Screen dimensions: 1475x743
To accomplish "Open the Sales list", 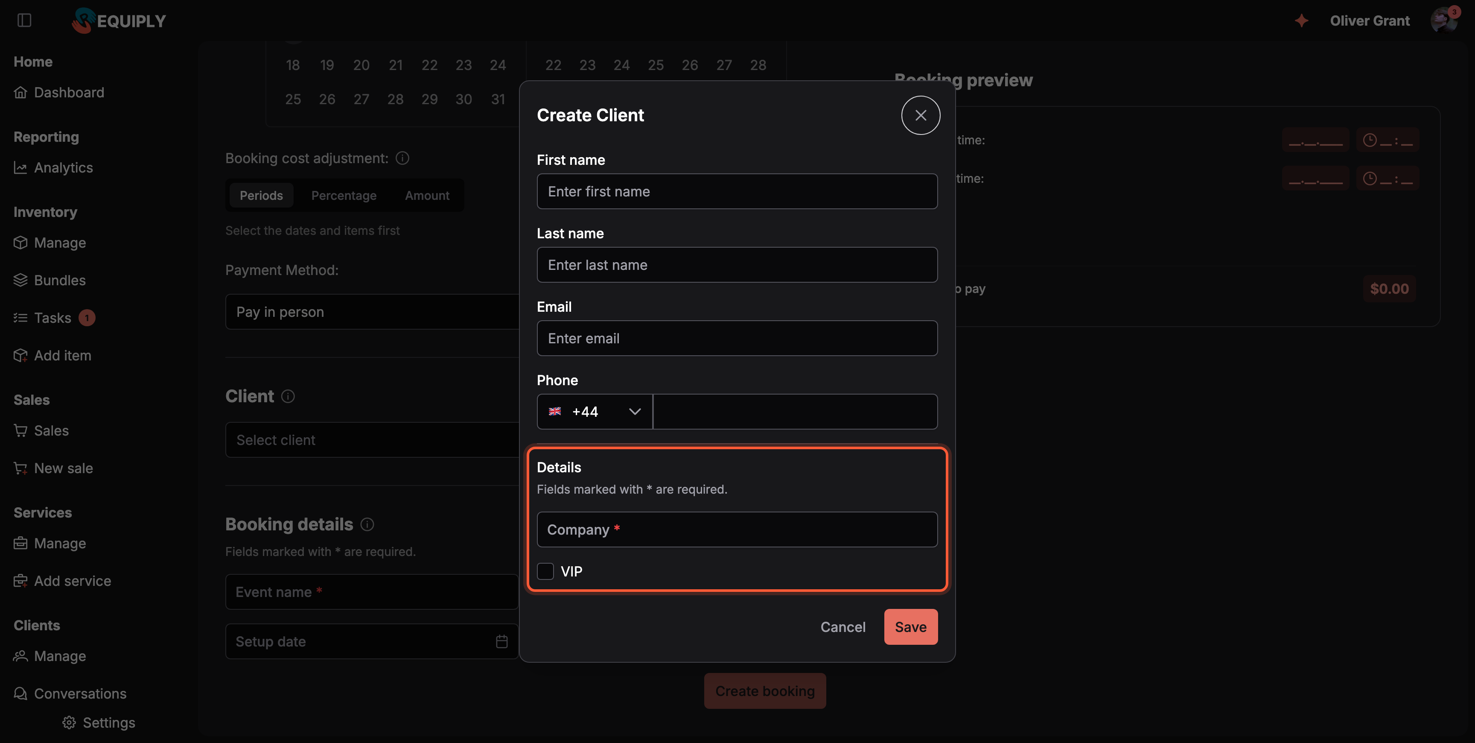I will [41, 430].
